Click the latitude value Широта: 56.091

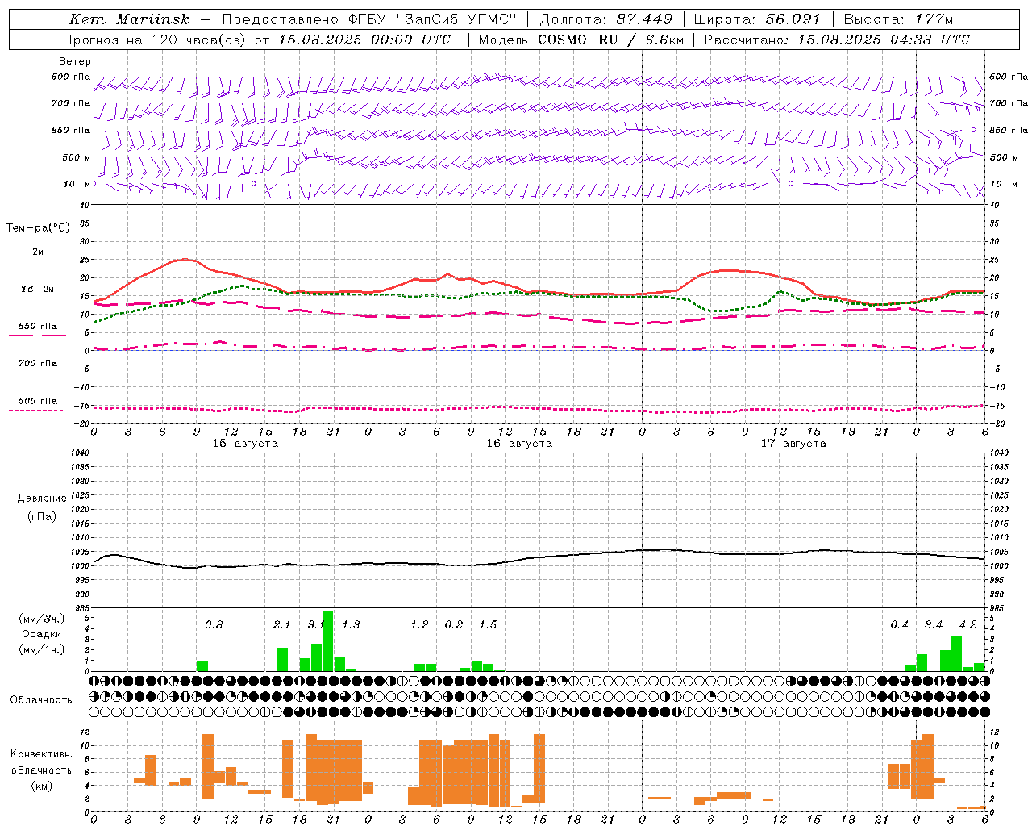757,19
